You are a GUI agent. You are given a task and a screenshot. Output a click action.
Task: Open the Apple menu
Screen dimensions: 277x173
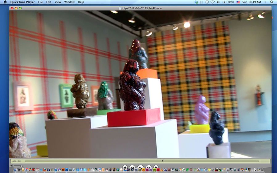(x=5, y=2)
